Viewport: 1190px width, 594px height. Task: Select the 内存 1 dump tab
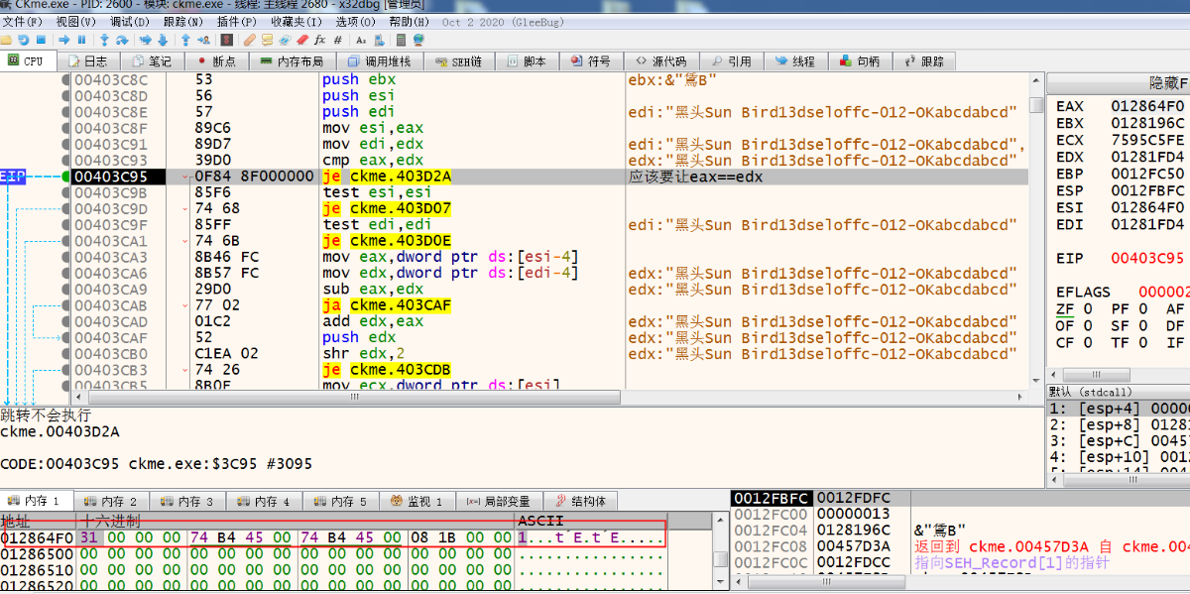[36, 501]
